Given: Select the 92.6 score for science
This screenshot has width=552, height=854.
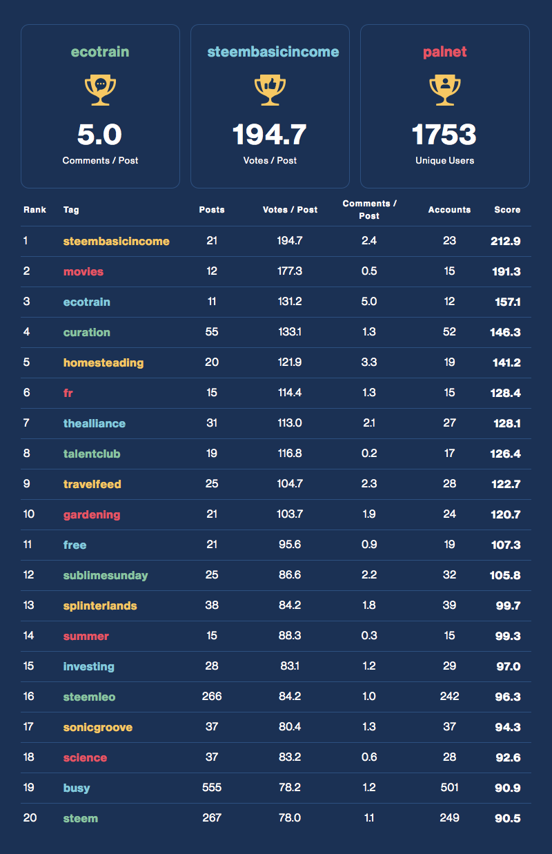Looking at the screenshot, I should point(508,758).
